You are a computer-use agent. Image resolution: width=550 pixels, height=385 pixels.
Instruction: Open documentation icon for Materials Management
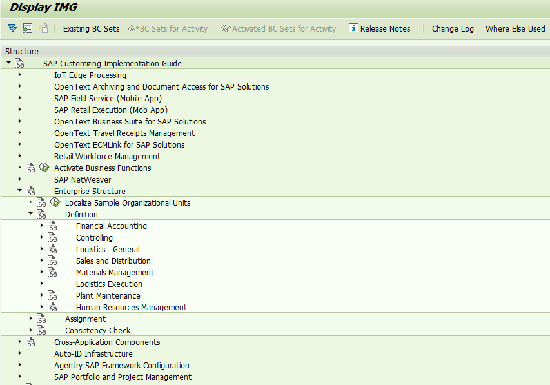tap(52, 272)
